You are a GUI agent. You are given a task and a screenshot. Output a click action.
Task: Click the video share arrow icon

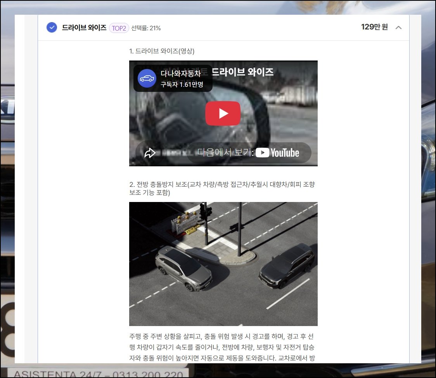pyautogui.click(x=150, y=153)
